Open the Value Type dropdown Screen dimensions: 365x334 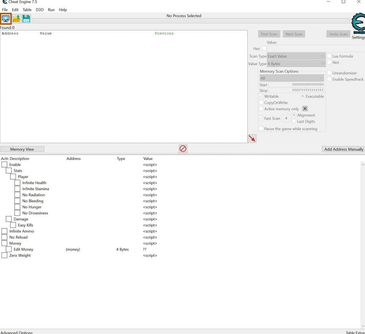(x=295, y=64)
